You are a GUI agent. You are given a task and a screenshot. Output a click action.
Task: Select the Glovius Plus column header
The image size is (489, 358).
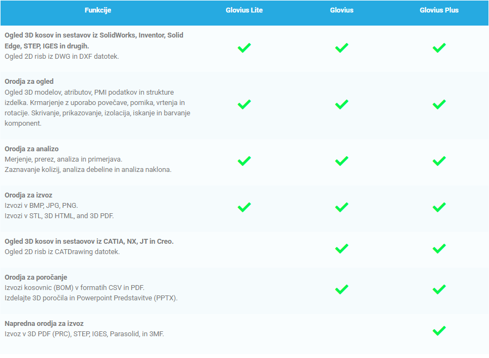point(439,10)
